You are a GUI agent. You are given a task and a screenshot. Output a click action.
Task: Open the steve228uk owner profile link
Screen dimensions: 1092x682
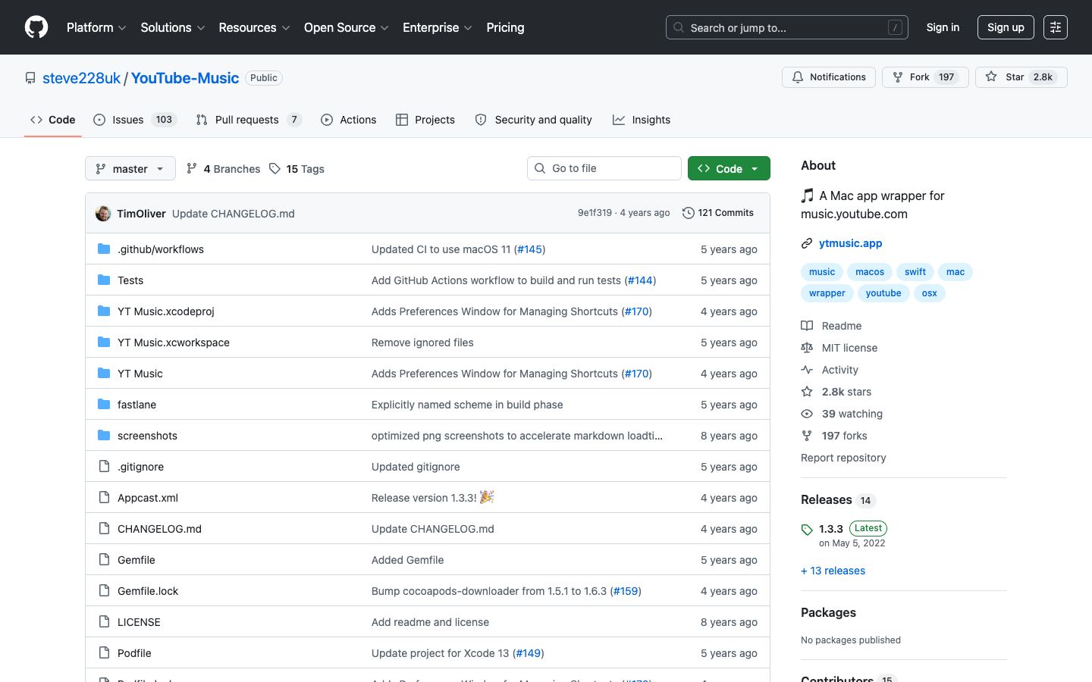pyautogui.click(x=81, y=78)
